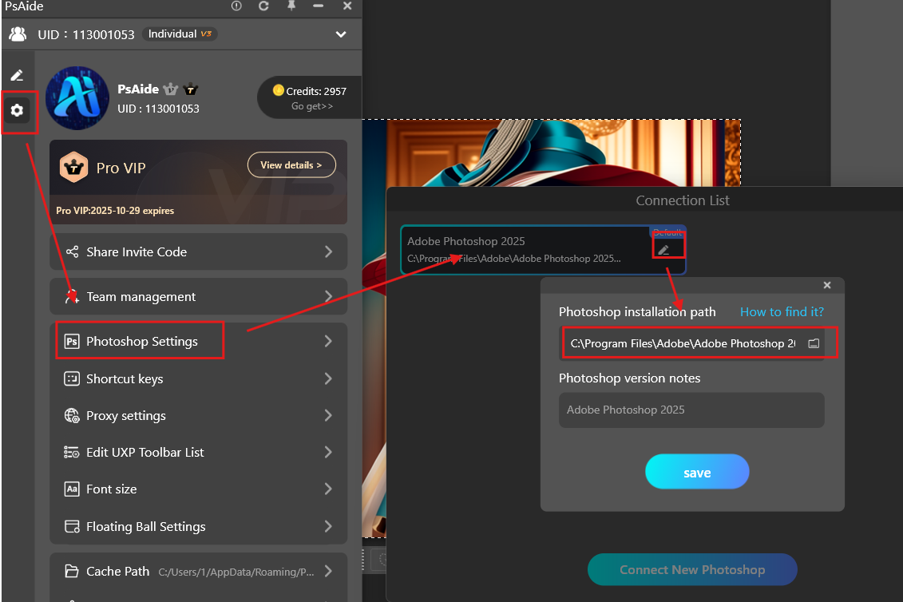
Task: Pin the PsAide window
Action: [291, 6]
